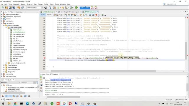Click the Output Settings icon below stop
Screen dimensions: 189x106
point(41,91)
